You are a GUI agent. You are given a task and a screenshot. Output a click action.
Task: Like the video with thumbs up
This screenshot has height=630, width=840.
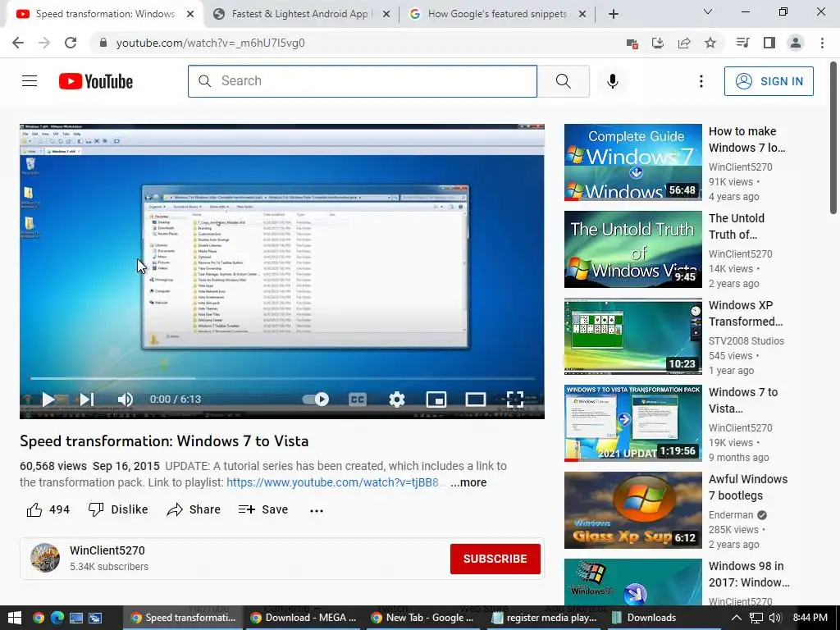48,509
